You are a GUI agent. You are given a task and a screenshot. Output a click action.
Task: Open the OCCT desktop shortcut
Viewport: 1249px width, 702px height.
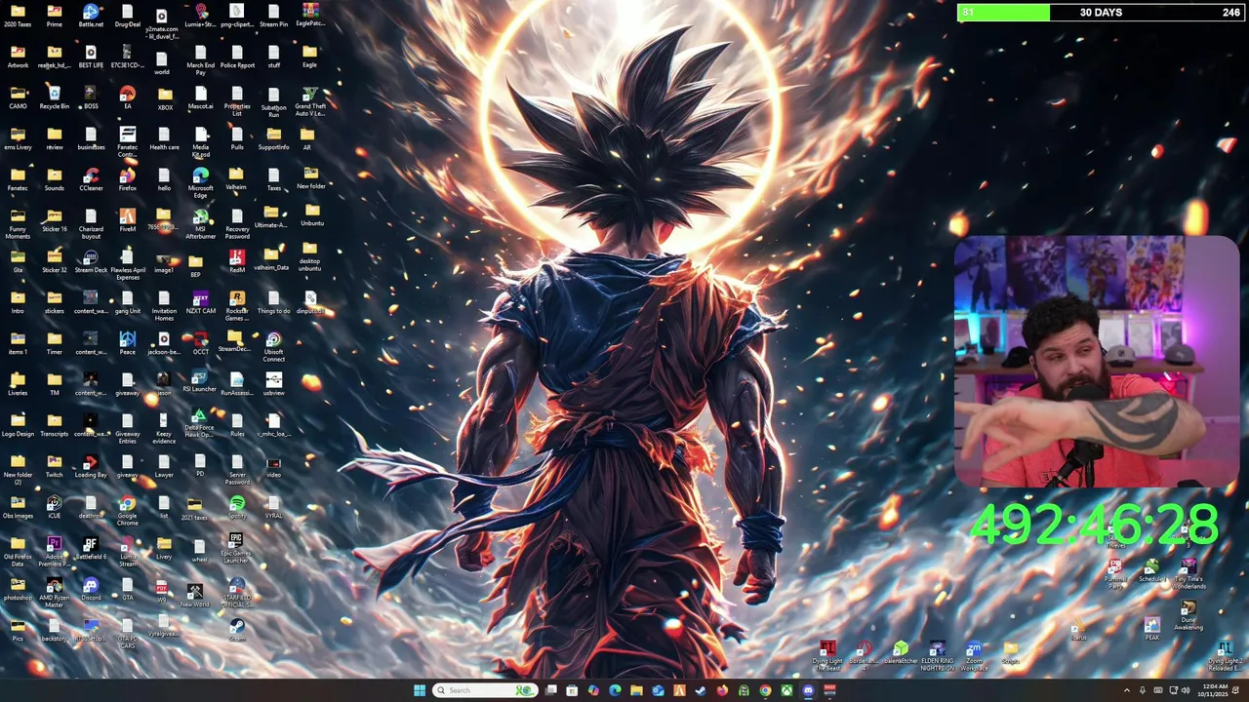pos(200,343)
